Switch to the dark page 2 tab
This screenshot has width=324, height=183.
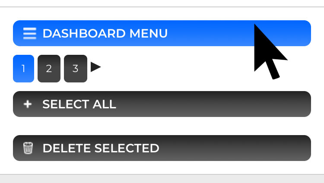[49, 69]
